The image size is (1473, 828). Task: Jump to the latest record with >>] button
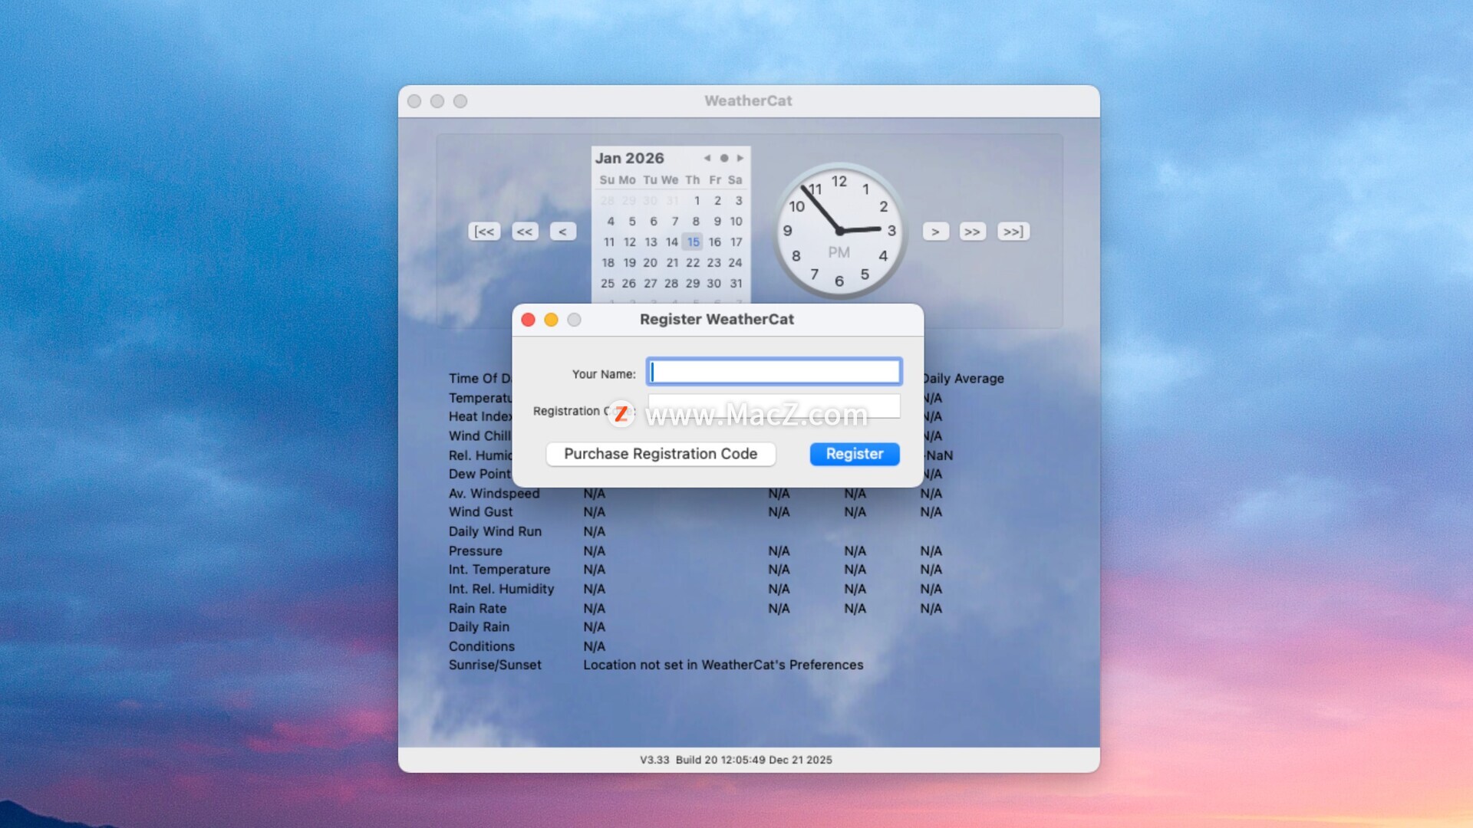point(1013,232)
